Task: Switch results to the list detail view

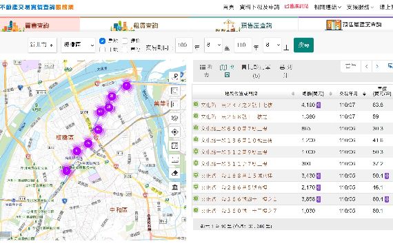Action: tap(206, 71)
